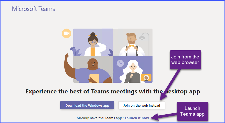
Task: Click the orange video camera icon
Action: pos(66,33)
